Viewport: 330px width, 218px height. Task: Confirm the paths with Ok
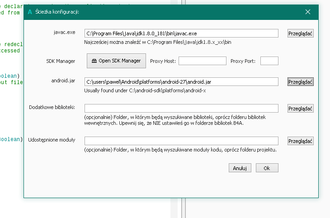tap(267, 168)
